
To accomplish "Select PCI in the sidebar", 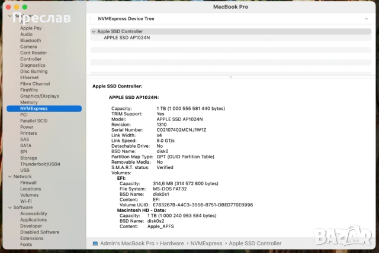I will (x=24, y=115).
